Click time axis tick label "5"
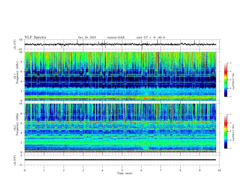Viewport: 247px width, 191px height. point(122,170)
